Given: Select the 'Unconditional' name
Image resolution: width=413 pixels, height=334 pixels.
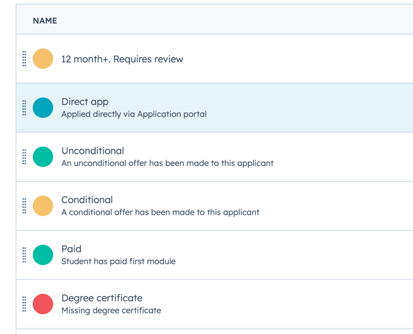Looking at the screenshot, I should tap(92, 151).
